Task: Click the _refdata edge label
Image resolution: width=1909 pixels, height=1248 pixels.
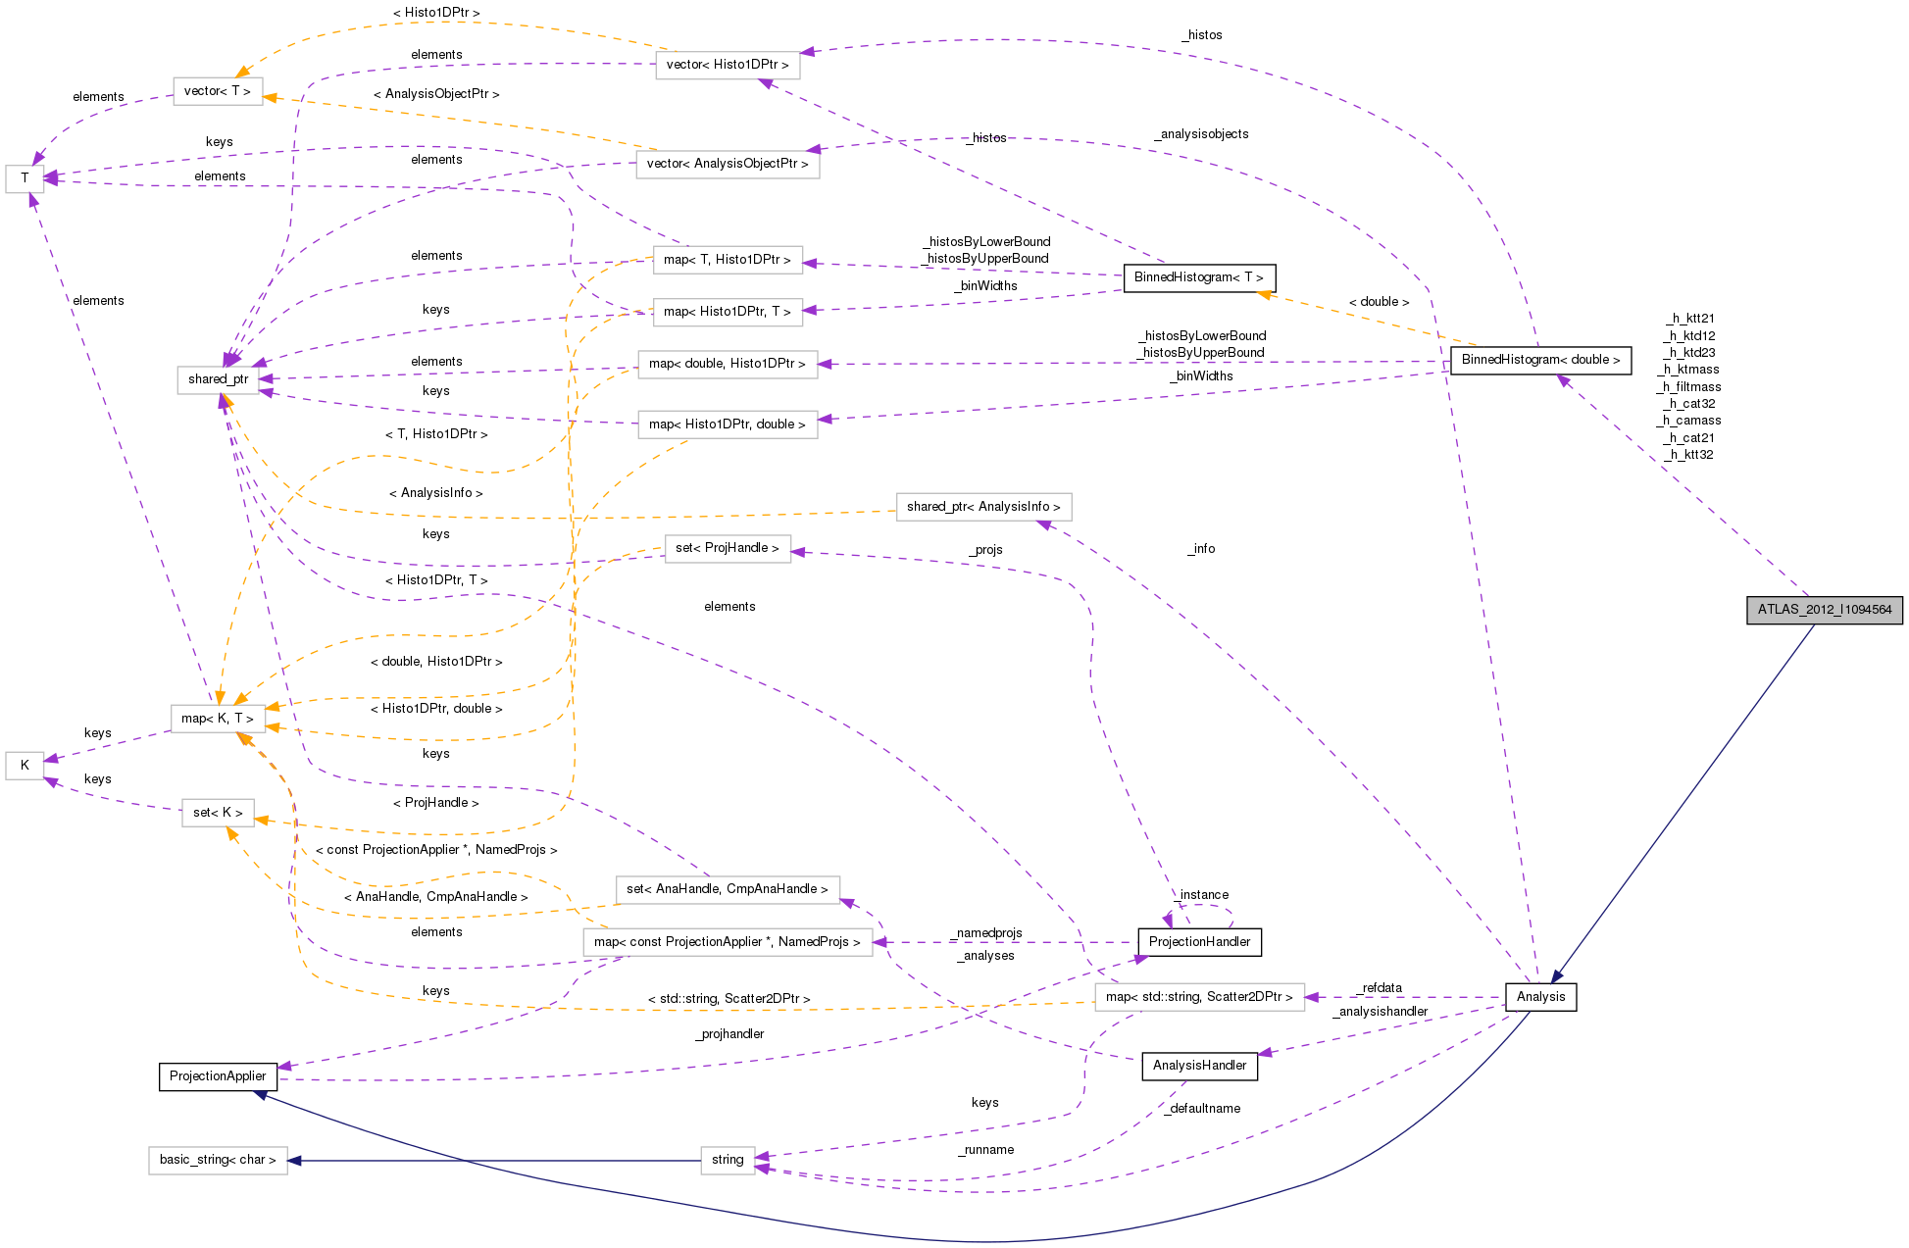Action: click(x=1379, y=988)
